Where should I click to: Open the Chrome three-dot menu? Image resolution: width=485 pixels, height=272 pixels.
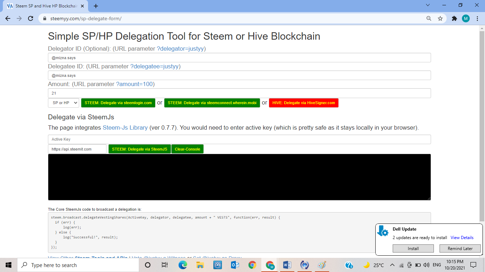tap(478, 18)
